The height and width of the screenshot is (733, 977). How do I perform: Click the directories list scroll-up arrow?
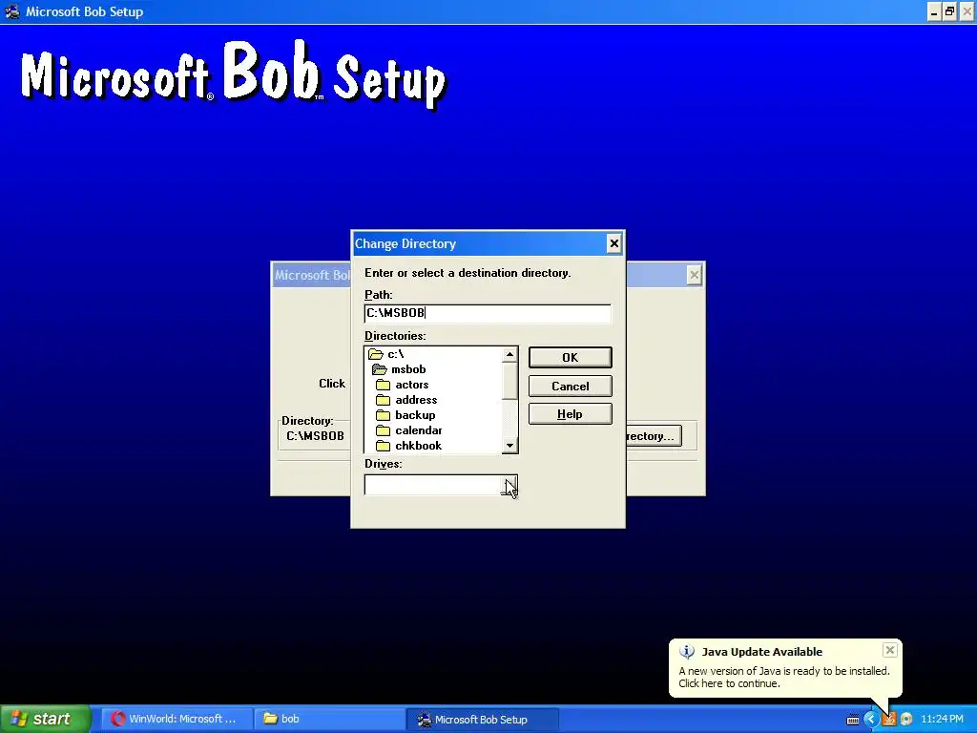pyautogui.click(x=509, y=355)
